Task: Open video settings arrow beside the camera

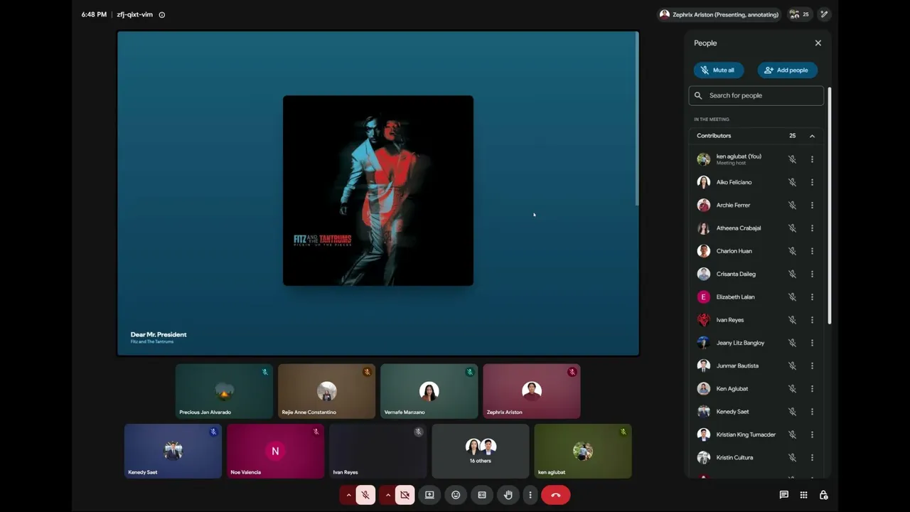Action: point(387,495)
